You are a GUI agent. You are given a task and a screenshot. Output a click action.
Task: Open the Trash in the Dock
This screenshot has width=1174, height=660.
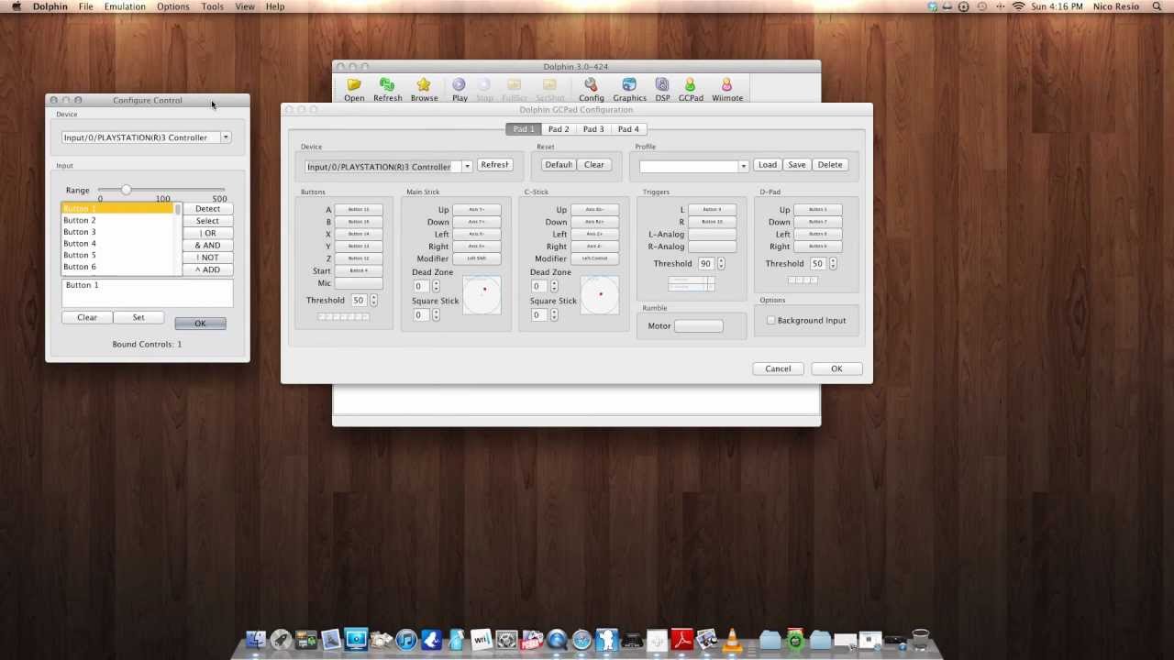tap(921, 639)
